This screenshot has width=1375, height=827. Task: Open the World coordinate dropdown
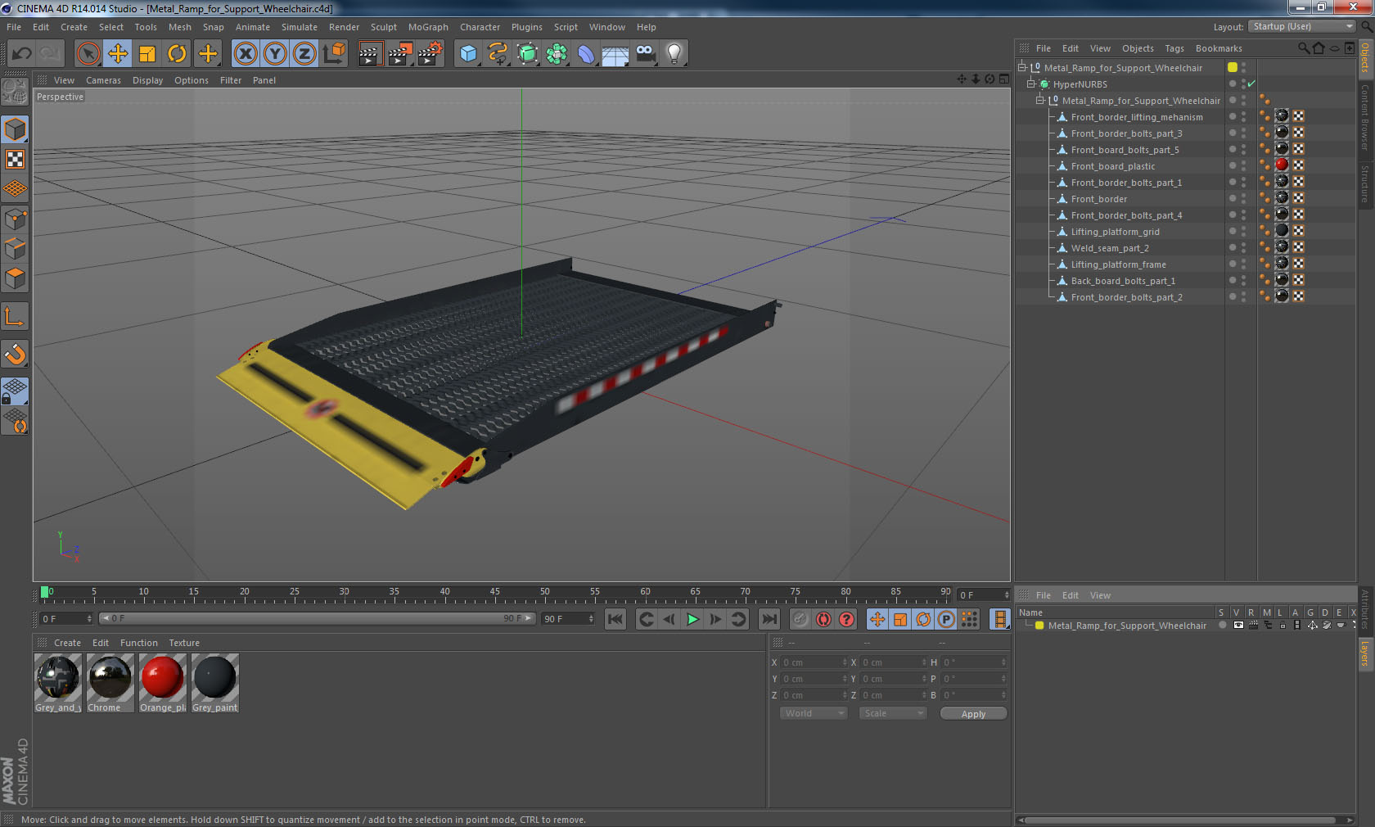(x=814, y=713)
